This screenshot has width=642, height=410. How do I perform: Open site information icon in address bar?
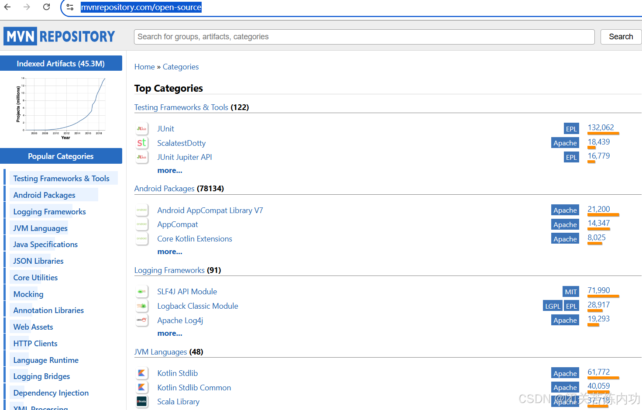click(70, 7)
